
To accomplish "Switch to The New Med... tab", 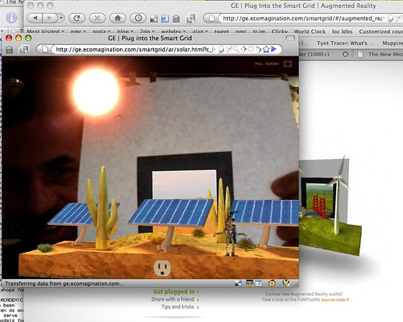I will 380,54.
